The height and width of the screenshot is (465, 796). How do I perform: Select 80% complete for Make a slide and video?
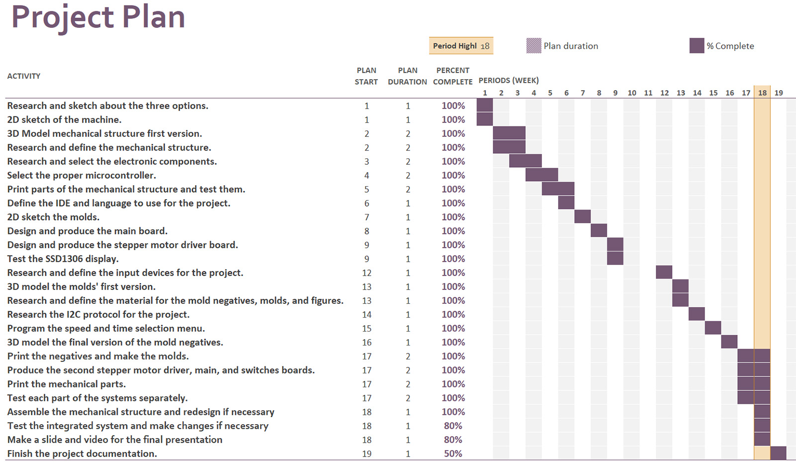pos(453,440)
